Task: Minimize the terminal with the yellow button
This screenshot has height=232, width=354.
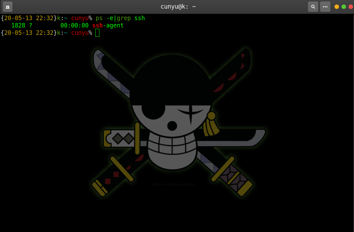Action: click(337, 7)
